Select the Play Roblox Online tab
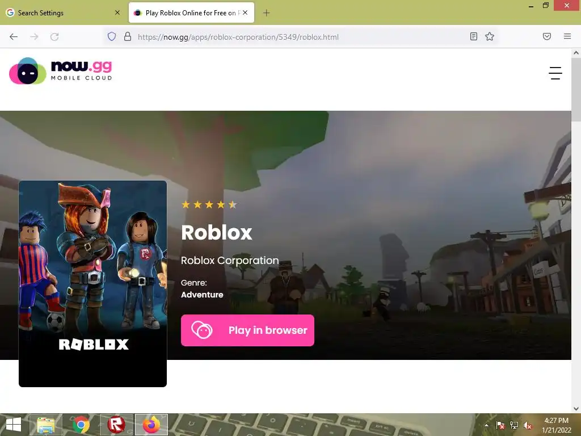The height and width of the screenshot is (436, 581). (191, 12)
